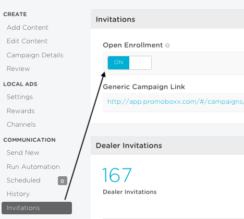The height and width of the screenshot is (219, 244).
Task: View Scheduled communications
Action: (23, 180)
